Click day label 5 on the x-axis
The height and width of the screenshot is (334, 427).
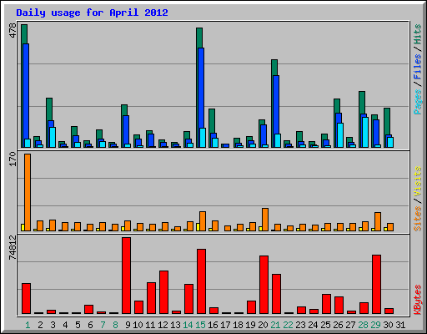(78, 325)
